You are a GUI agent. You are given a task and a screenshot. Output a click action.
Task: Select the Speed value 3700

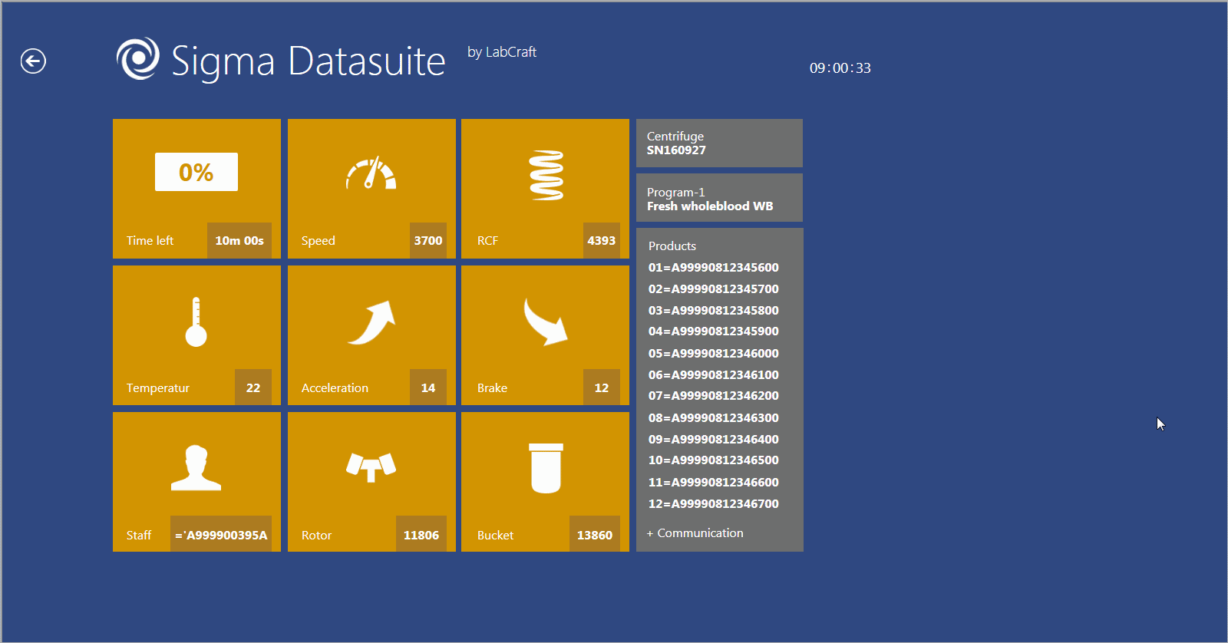tap(428, 240)
